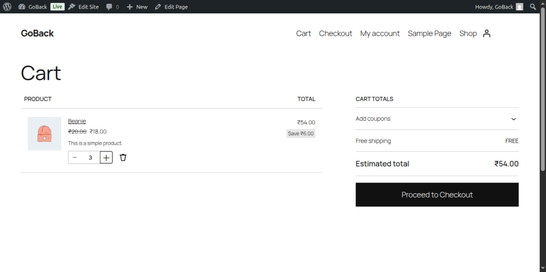Screen dimensions: 546x272
Task: Click the GoBack site title
Action: coord(37,34)
